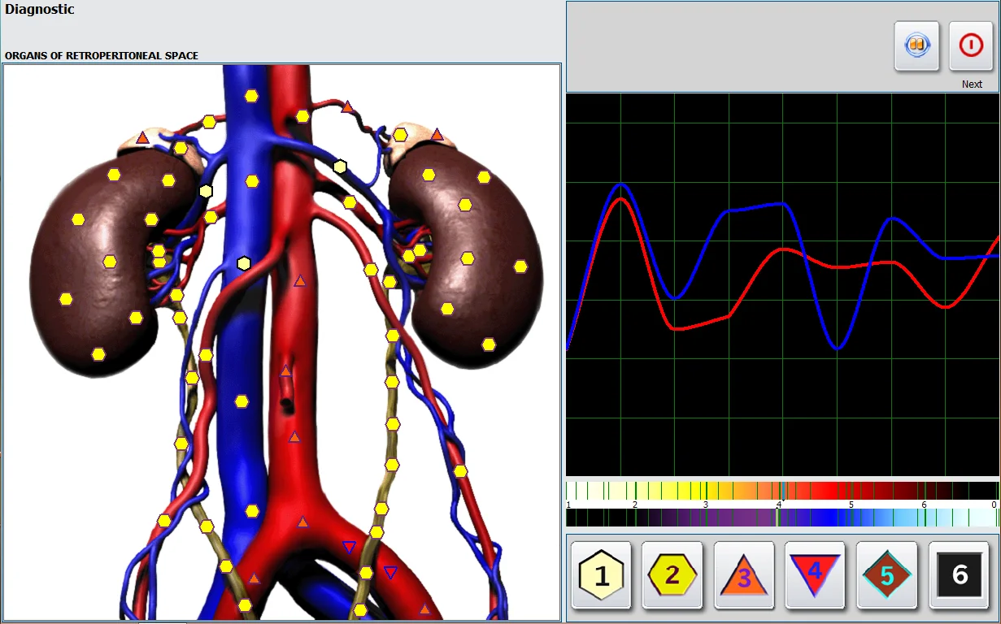Click the lowest yellow marker on the right kidney
The height and width of the screenshot is (624, 1001).
[489, 344]
